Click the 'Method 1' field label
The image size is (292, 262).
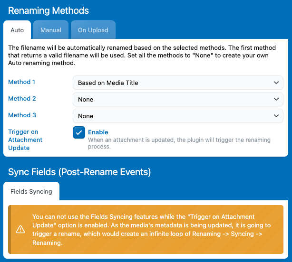tap(22, 82)
